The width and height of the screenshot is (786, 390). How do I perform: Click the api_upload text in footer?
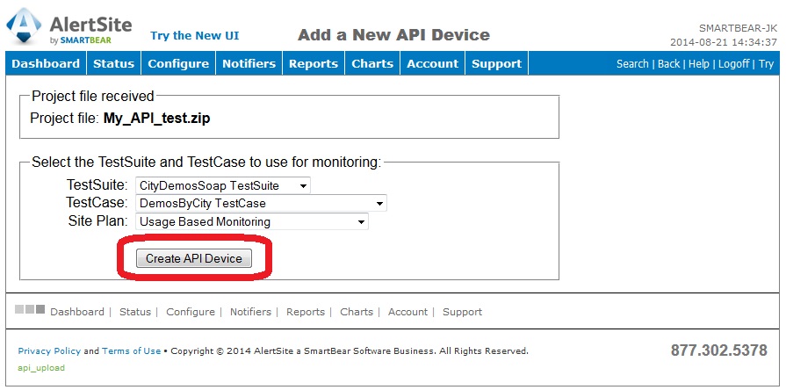point(41,367)
